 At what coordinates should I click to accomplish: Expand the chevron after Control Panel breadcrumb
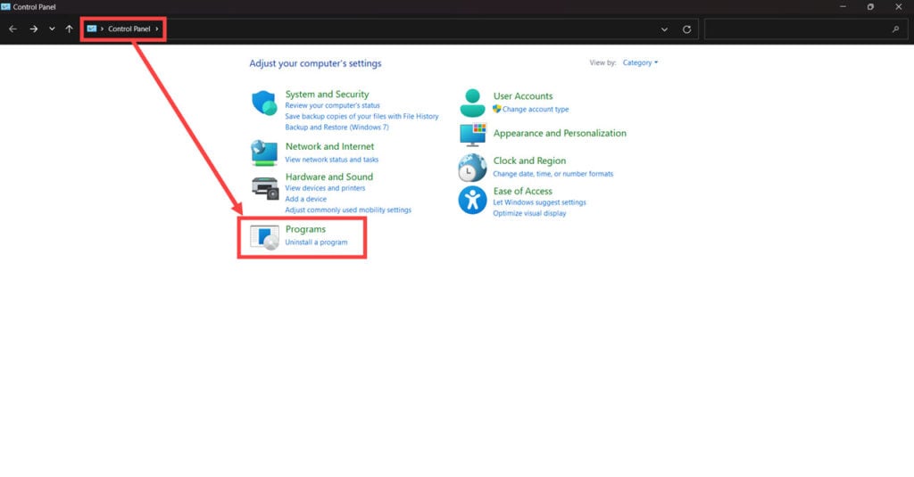tap(157, 29)
